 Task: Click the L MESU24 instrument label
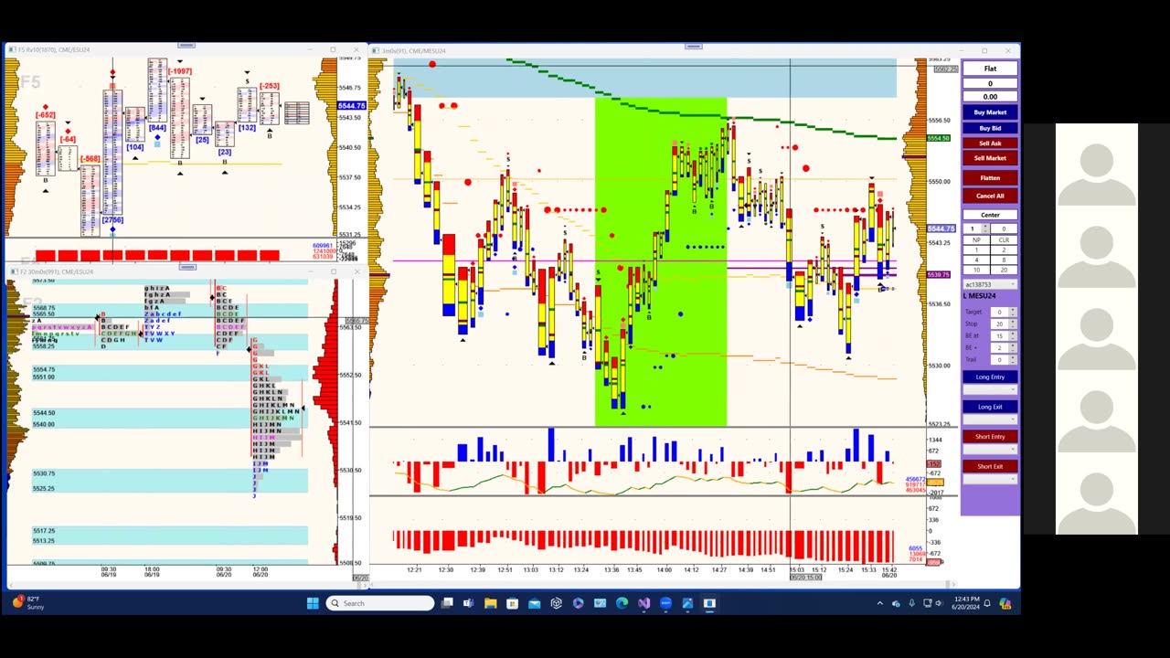click(x=980, y=296)
